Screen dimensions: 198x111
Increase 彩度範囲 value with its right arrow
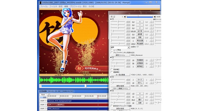click(129, 63)
